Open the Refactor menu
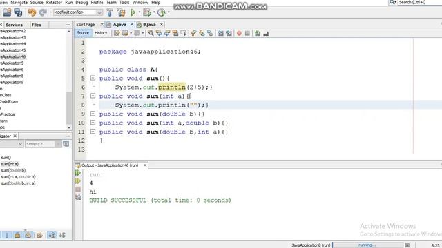Viewport: 442px width, 248px height. 54,3
